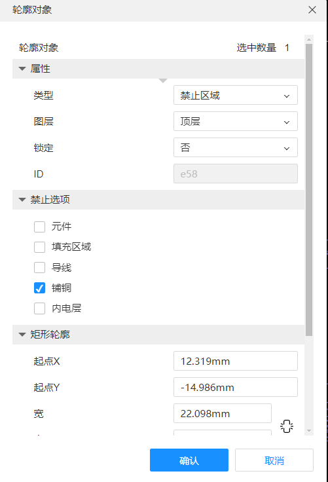
Task: Uncheck the 铺铜 checkbox
Action: click(39, 288)
